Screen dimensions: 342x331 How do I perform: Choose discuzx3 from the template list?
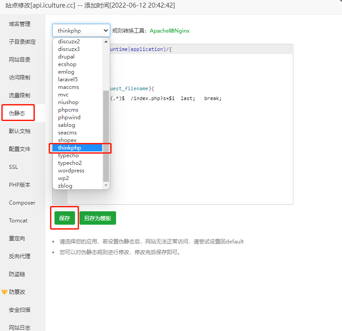pyautogui.click(x=77, y=49)
